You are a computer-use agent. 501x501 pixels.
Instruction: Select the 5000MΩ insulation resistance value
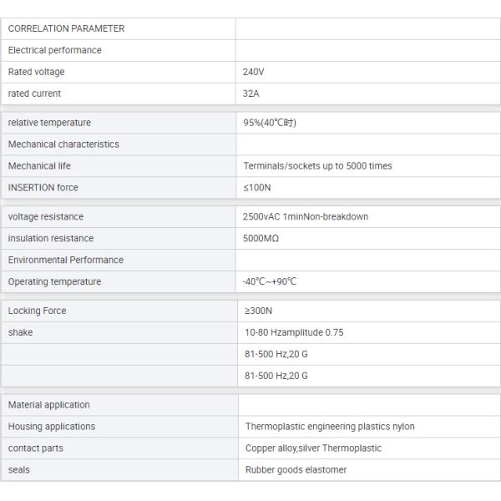pyautogui.click(x=261, y=238)
